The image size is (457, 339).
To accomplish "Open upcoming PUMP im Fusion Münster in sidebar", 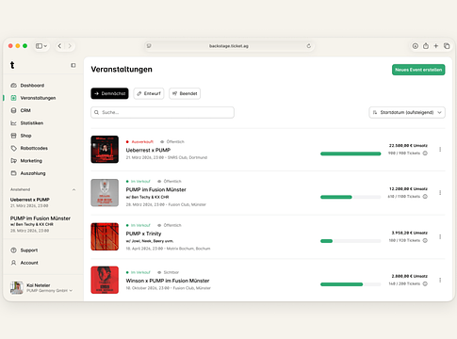I will pos(41,224).
